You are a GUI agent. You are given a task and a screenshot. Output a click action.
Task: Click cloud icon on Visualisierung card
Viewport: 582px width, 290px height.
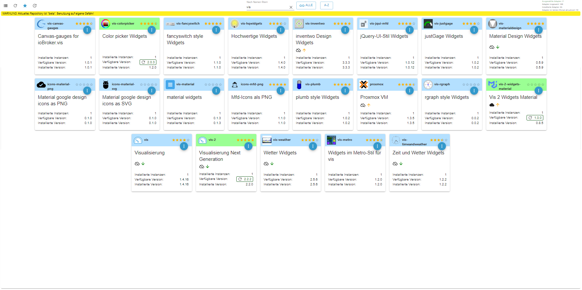coord(137,164)
